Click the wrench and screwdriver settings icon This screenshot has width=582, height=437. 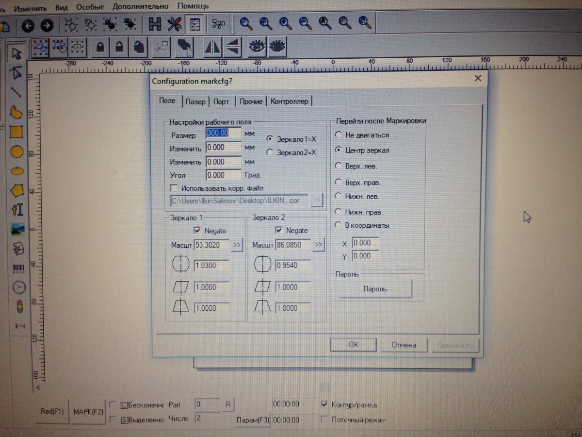[x=175, y=24]
